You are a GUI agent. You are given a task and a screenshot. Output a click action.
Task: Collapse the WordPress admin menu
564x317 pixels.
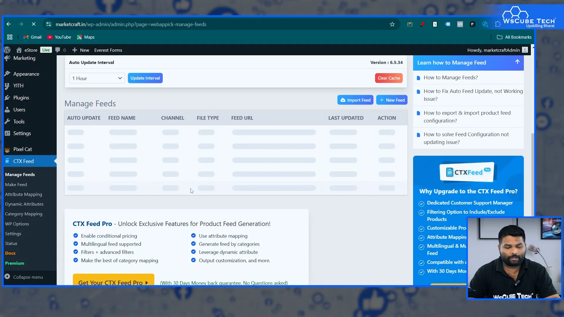coord(24,277)
